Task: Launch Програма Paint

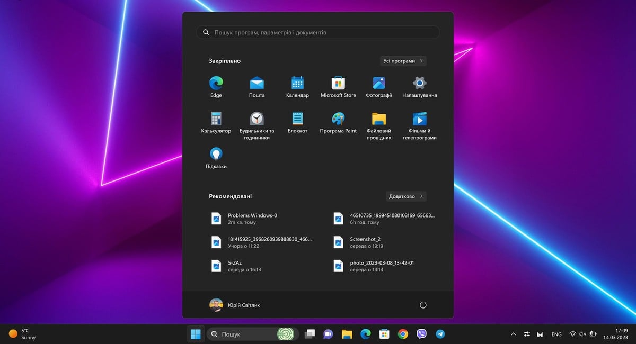Action: coord(338,122)
